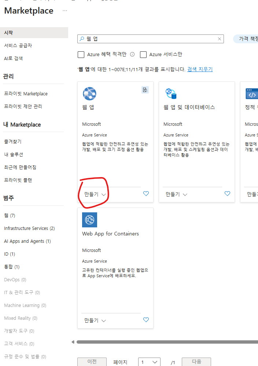The height and width of the screenshot is (366, 258).
Task: Click the 웹 앱 및 데이터베이스 icon
Action: click(x=171, y=94)
